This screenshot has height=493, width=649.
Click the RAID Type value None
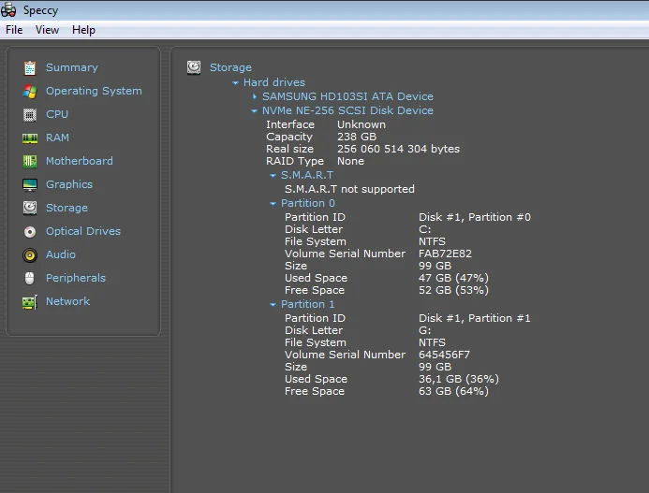pyautogui.click(x=350, y=161)
